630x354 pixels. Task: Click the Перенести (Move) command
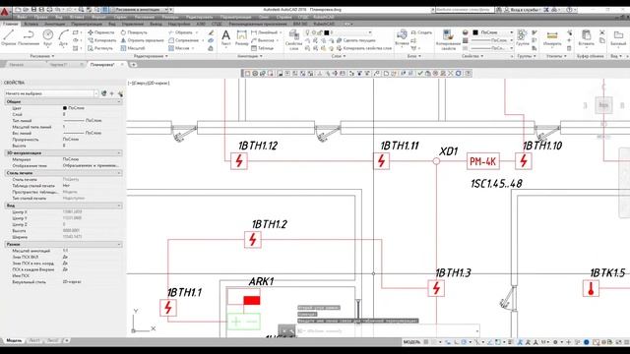[100, 32]
